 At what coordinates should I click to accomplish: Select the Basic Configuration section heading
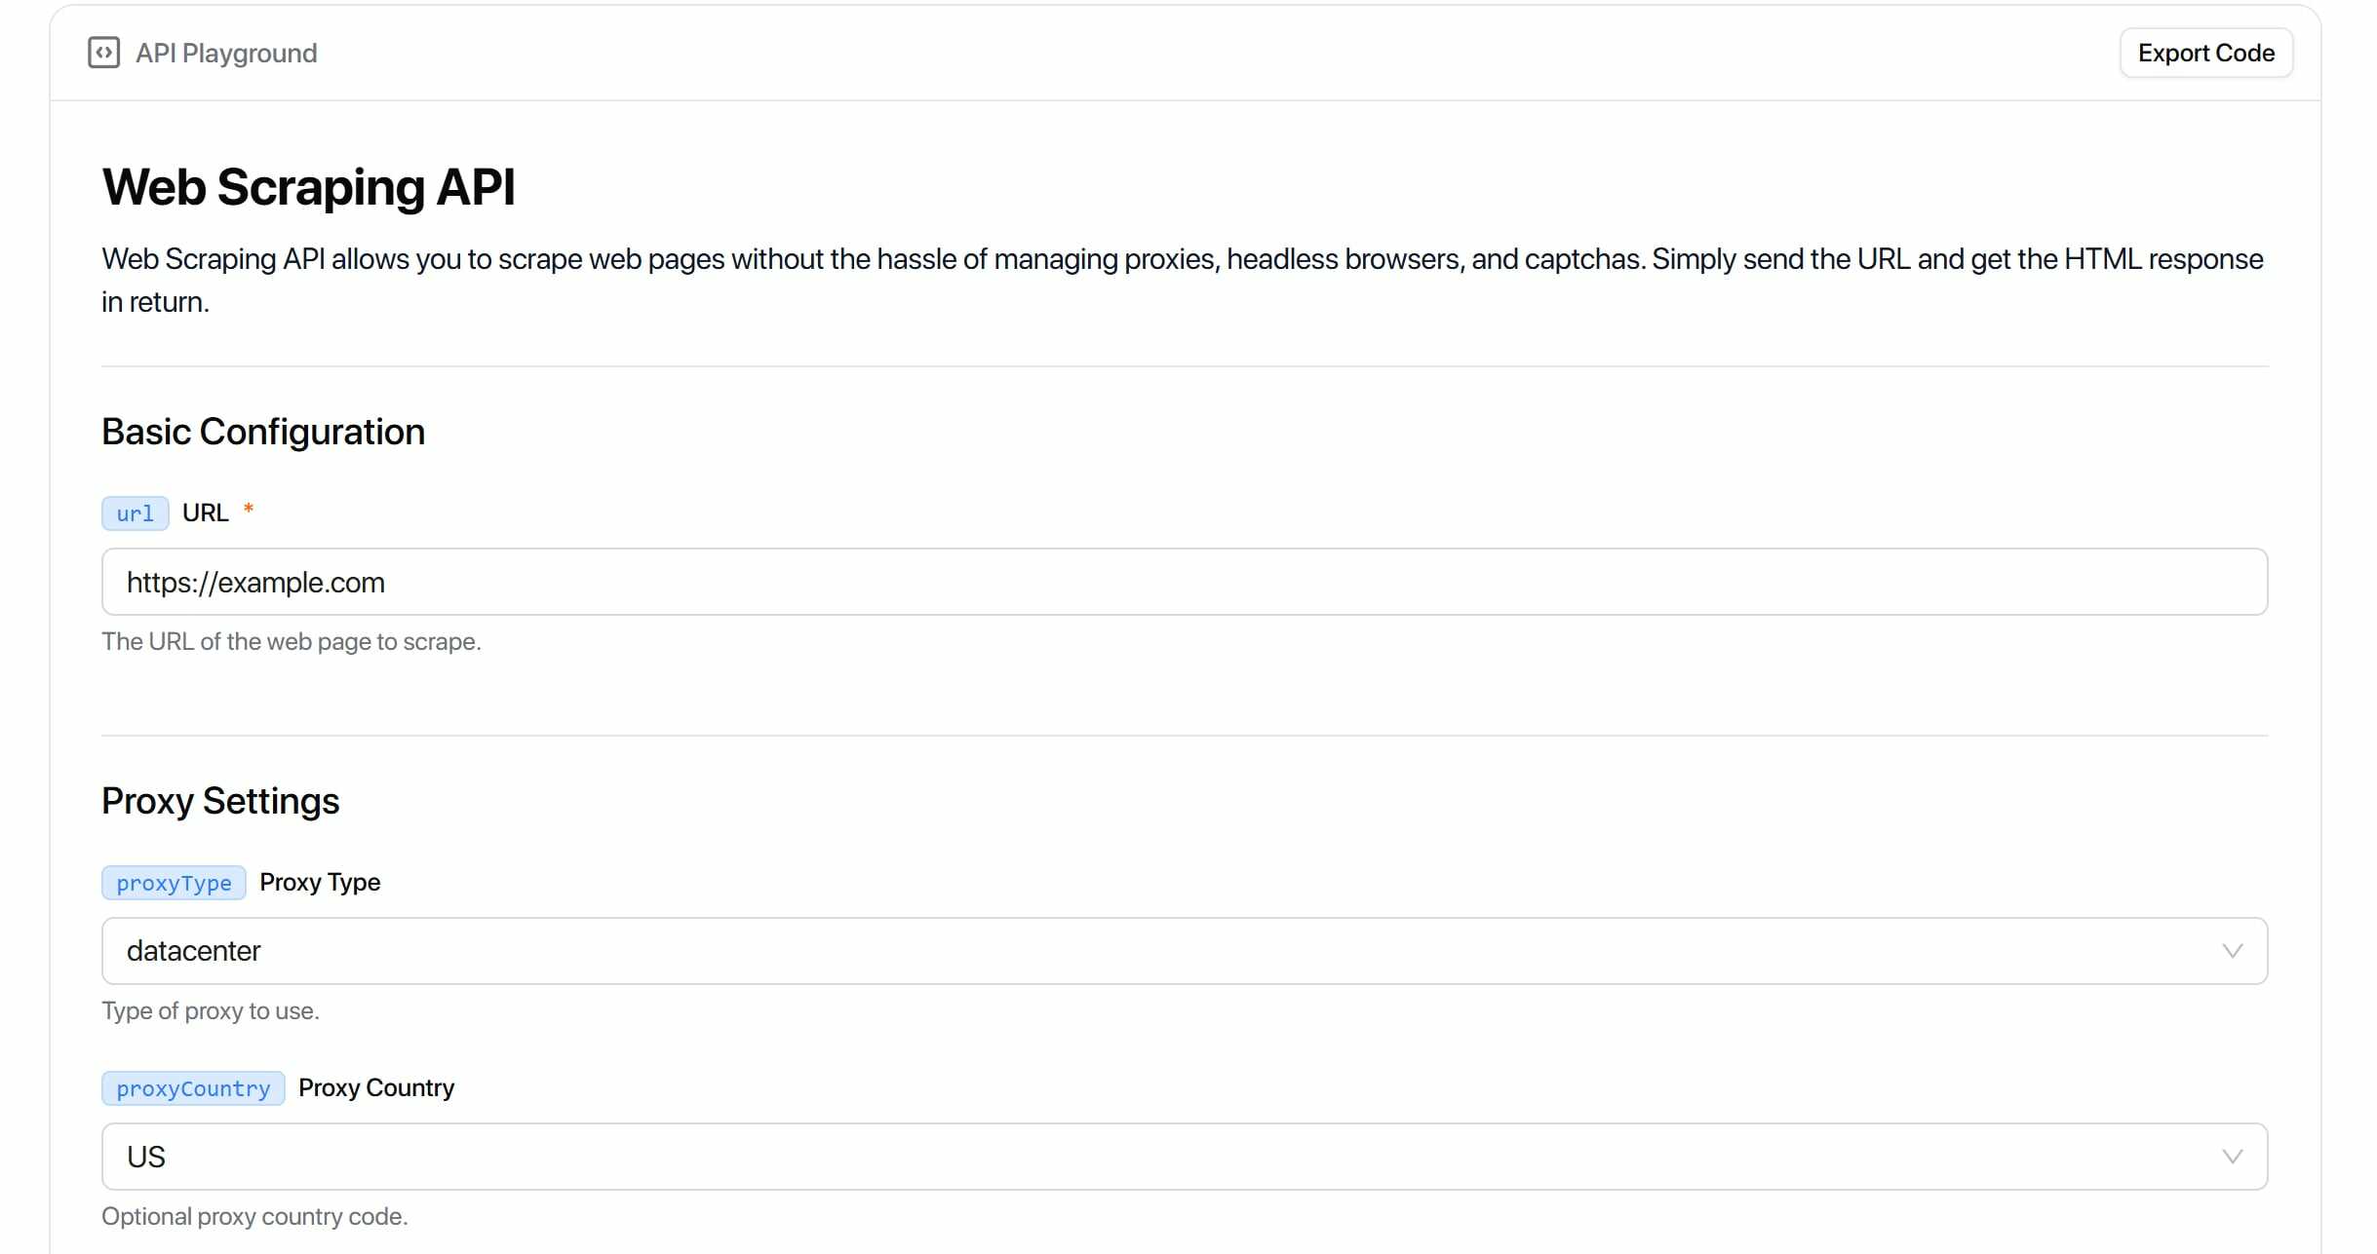coord(263,432)
